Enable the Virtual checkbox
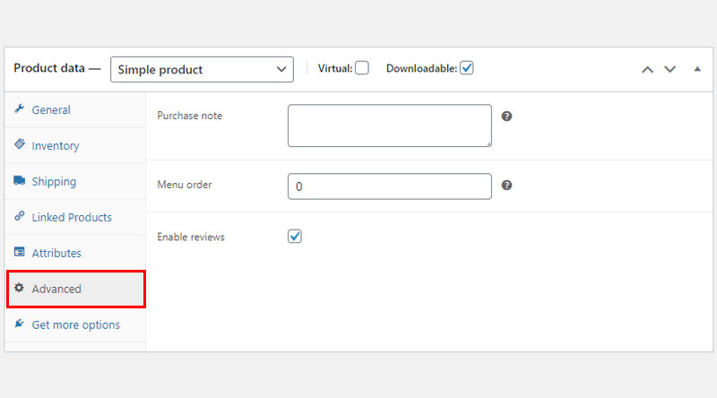717x398 pixels. (362, 68)
